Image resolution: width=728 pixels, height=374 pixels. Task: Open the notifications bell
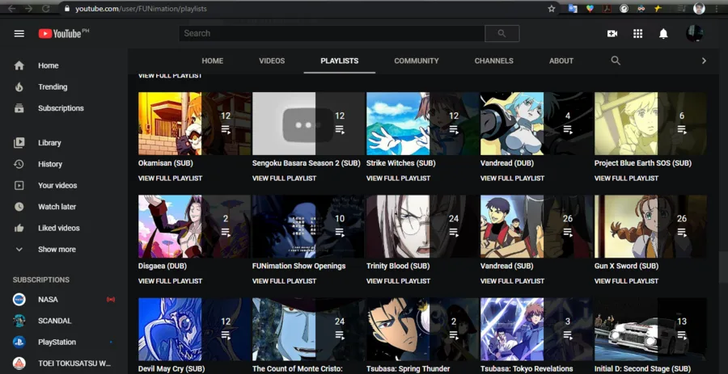(x=663, y=33)
